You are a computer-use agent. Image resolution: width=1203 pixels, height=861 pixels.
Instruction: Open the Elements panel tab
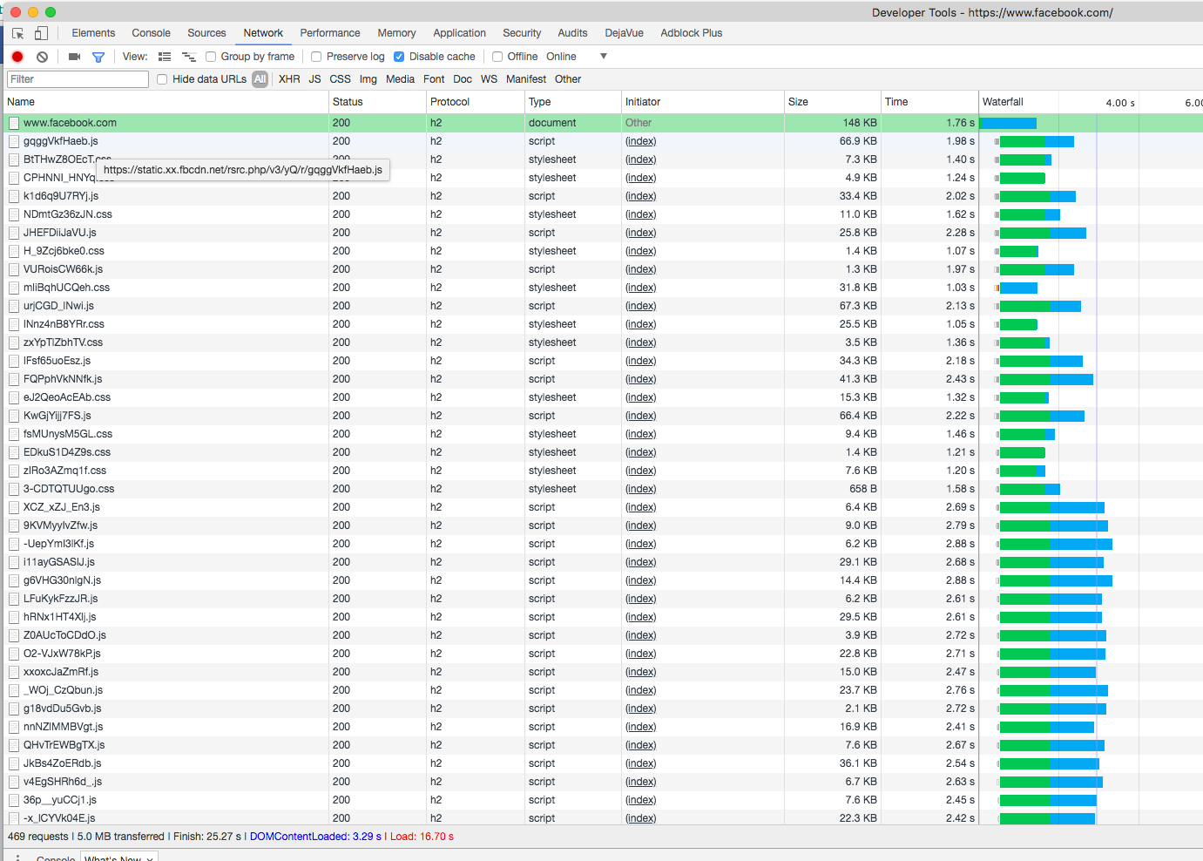[93, 33]
